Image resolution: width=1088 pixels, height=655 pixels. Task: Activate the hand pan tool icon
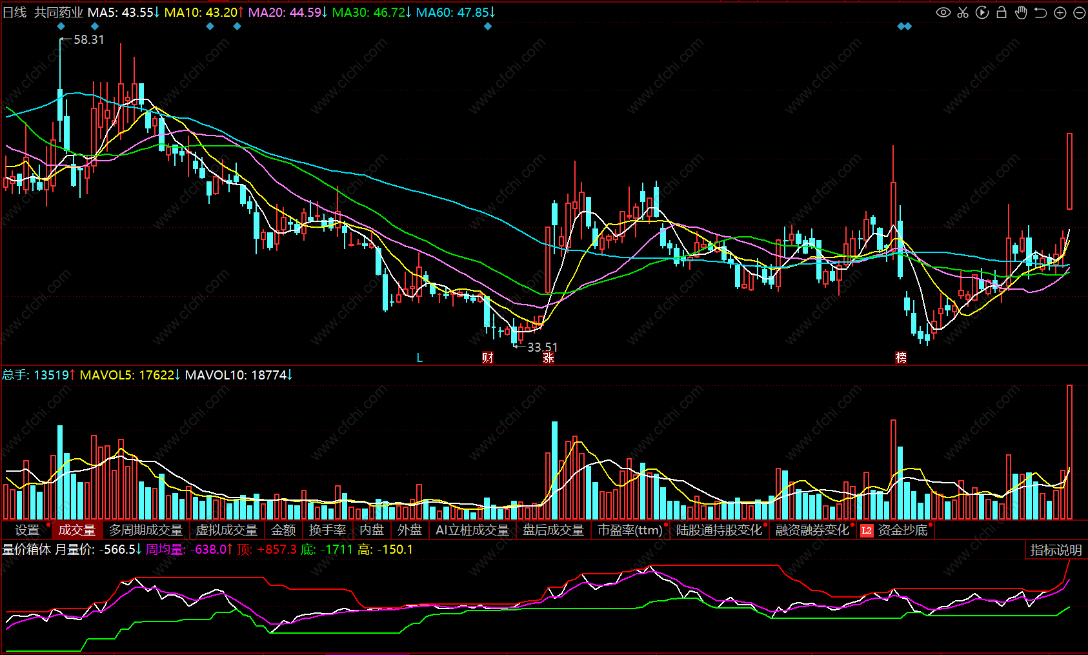pos(1021,12)
